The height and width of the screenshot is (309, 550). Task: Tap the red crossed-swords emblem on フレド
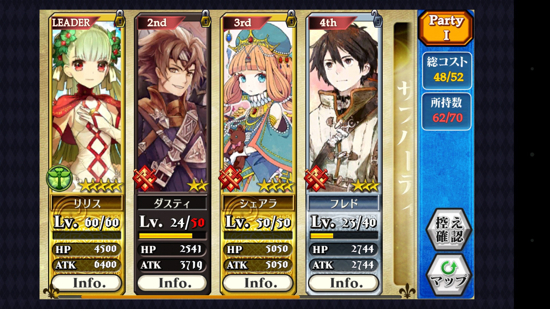(316, 179)
